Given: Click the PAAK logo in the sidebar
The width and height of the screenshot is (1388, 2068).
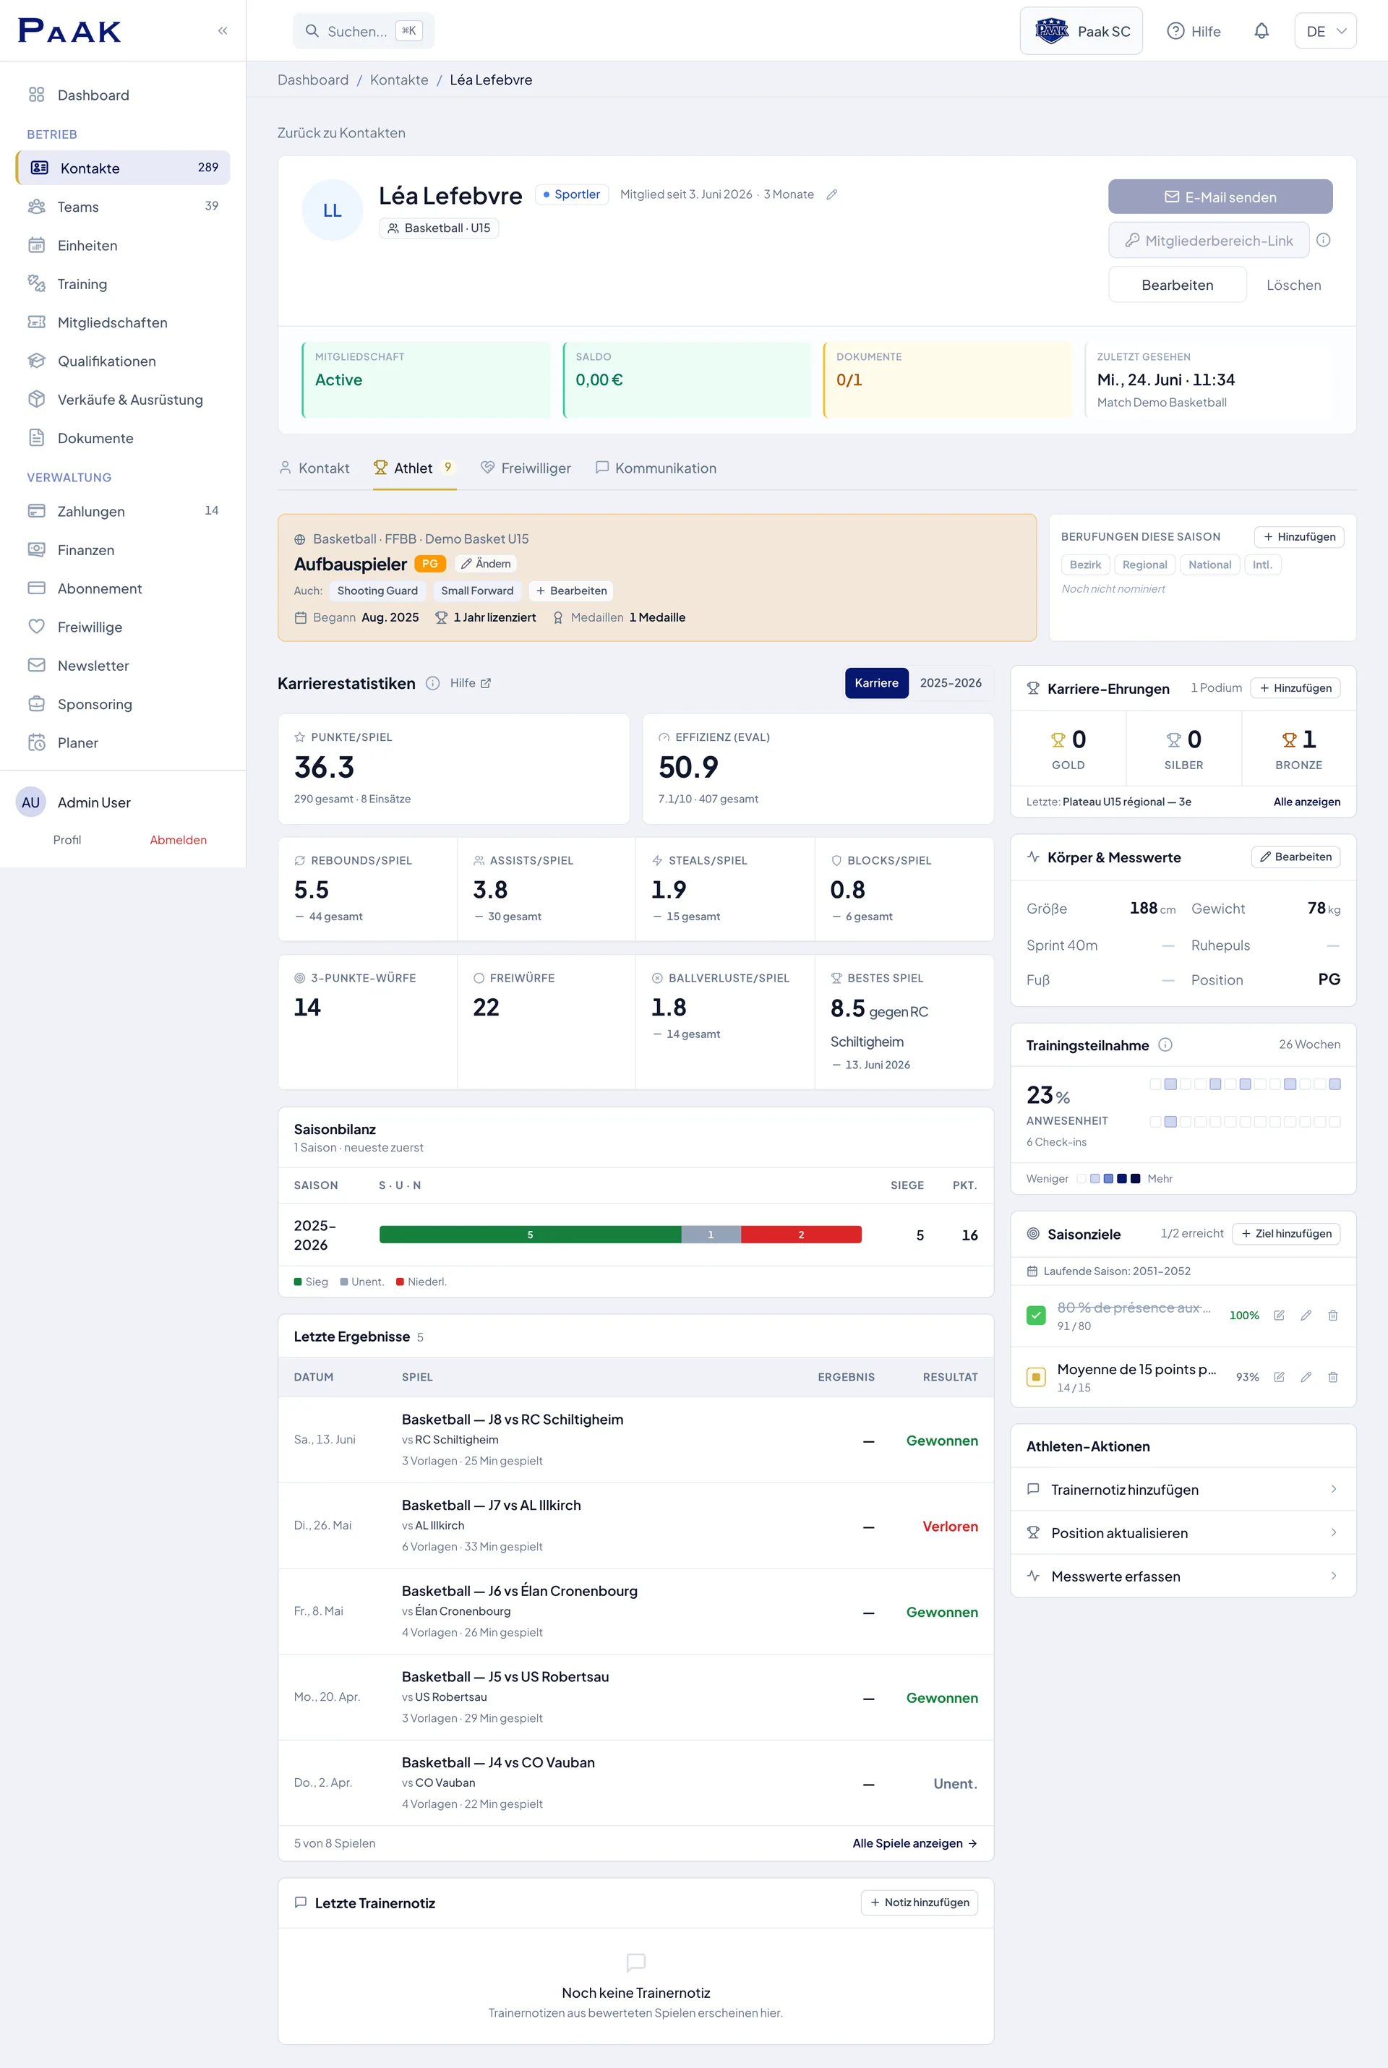Looking at the screenshot, I should pyautogui.click(x=70, y=31).
